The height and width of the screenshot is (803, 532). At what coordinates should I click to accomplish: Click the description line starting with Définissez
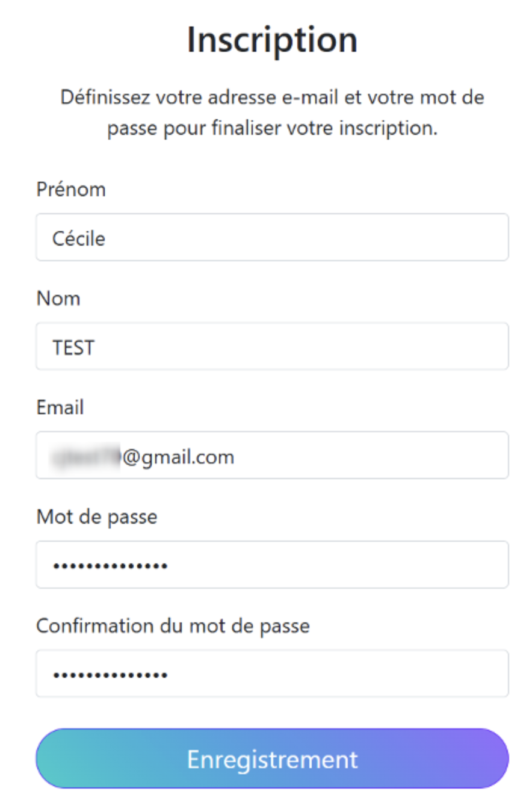click(x=272, y=98)
